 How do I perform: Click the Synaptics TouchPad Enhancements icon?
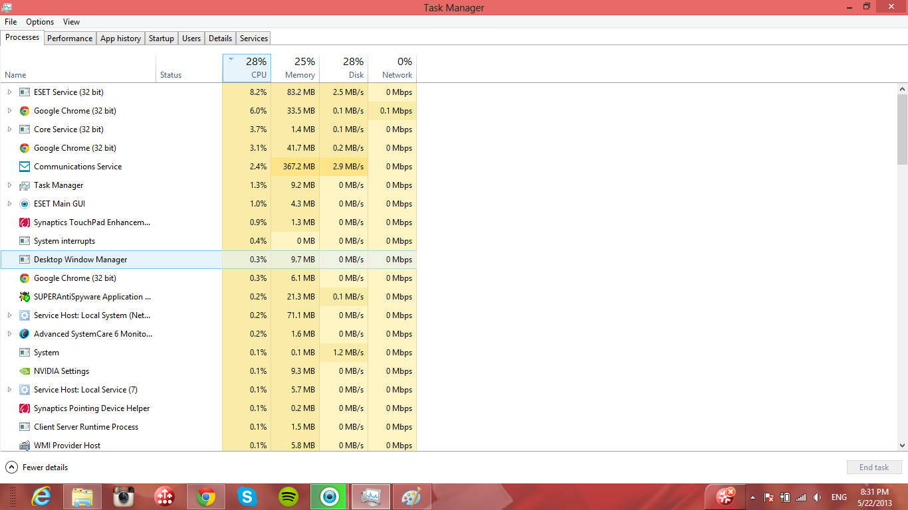pos(25,222)
